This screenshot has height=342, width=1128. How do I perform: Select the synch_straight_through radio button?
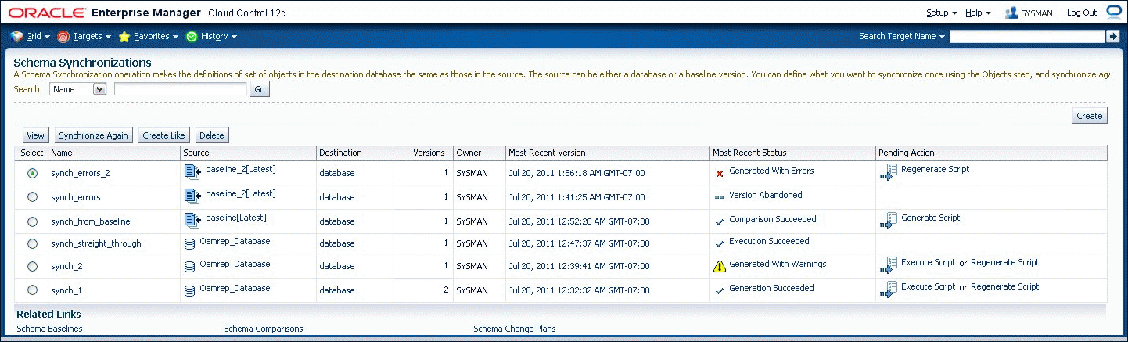point(32,244)
